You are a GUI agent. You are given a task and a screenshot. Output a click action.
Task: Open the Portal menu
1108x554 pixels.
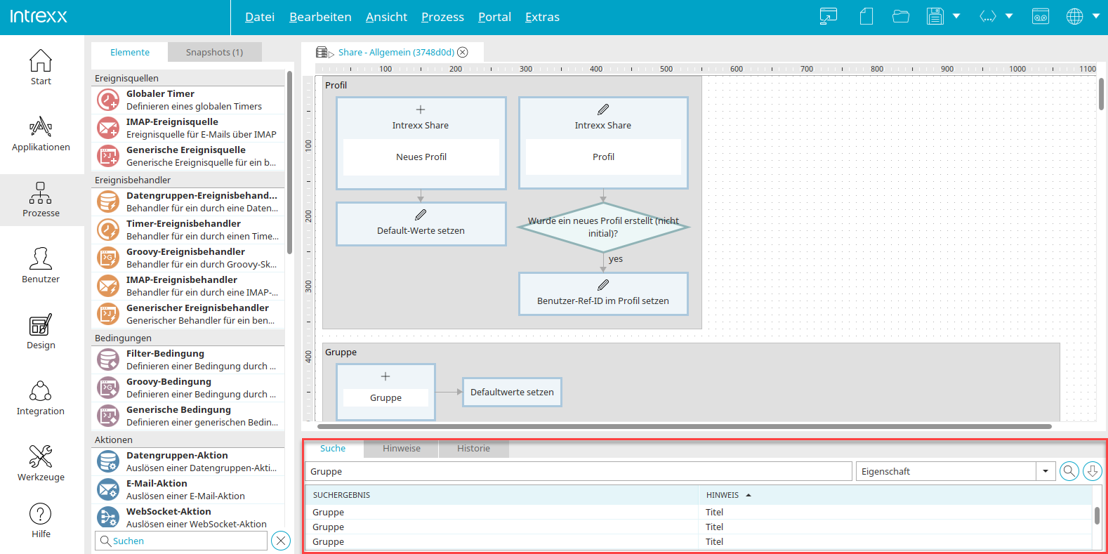(494, 17)
